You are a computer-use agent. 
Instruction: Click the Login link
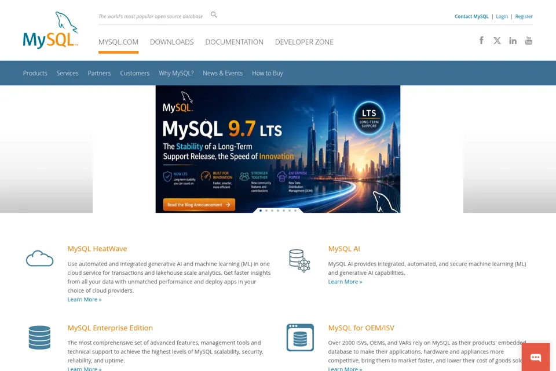click(x=502, y=16)
